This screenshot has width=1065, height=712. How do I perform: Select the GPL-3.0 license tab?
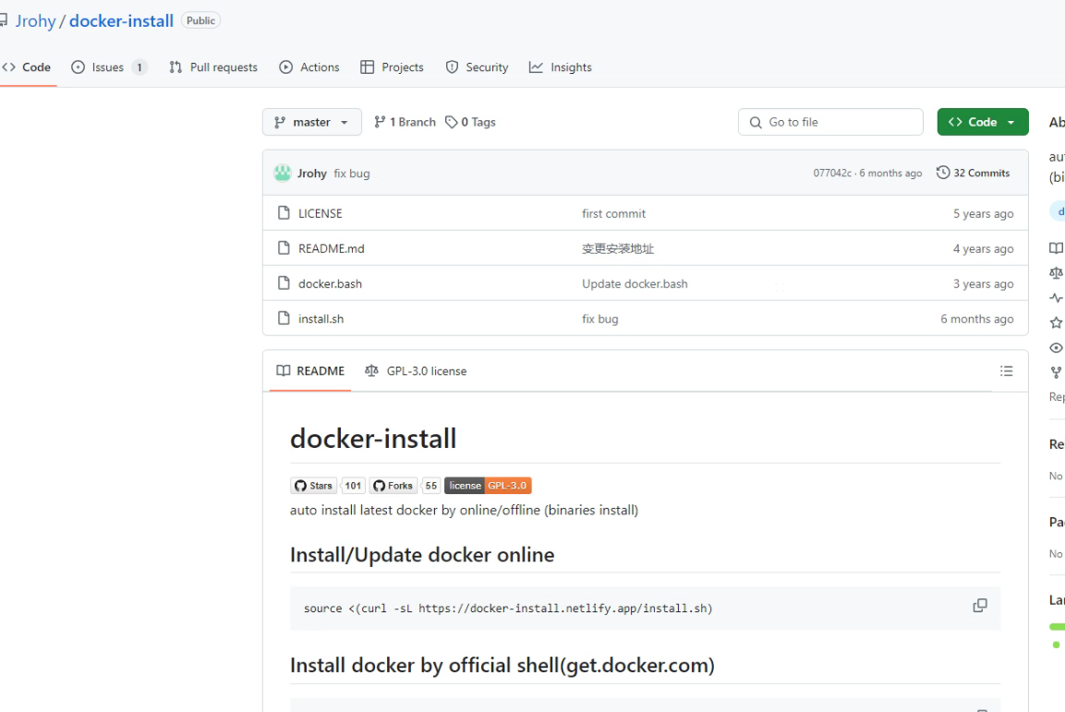416,371
